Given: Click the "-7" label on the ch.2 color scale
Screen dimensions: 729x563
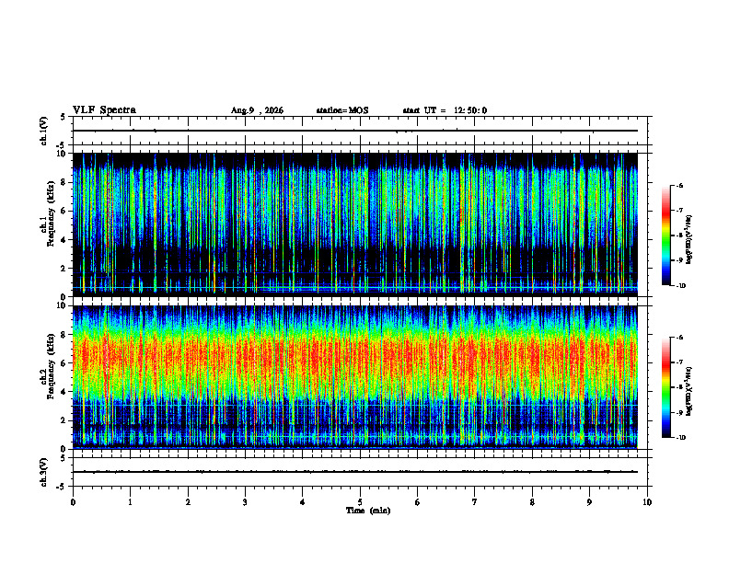Looking at the screenshot, I should tap(679, 362).
